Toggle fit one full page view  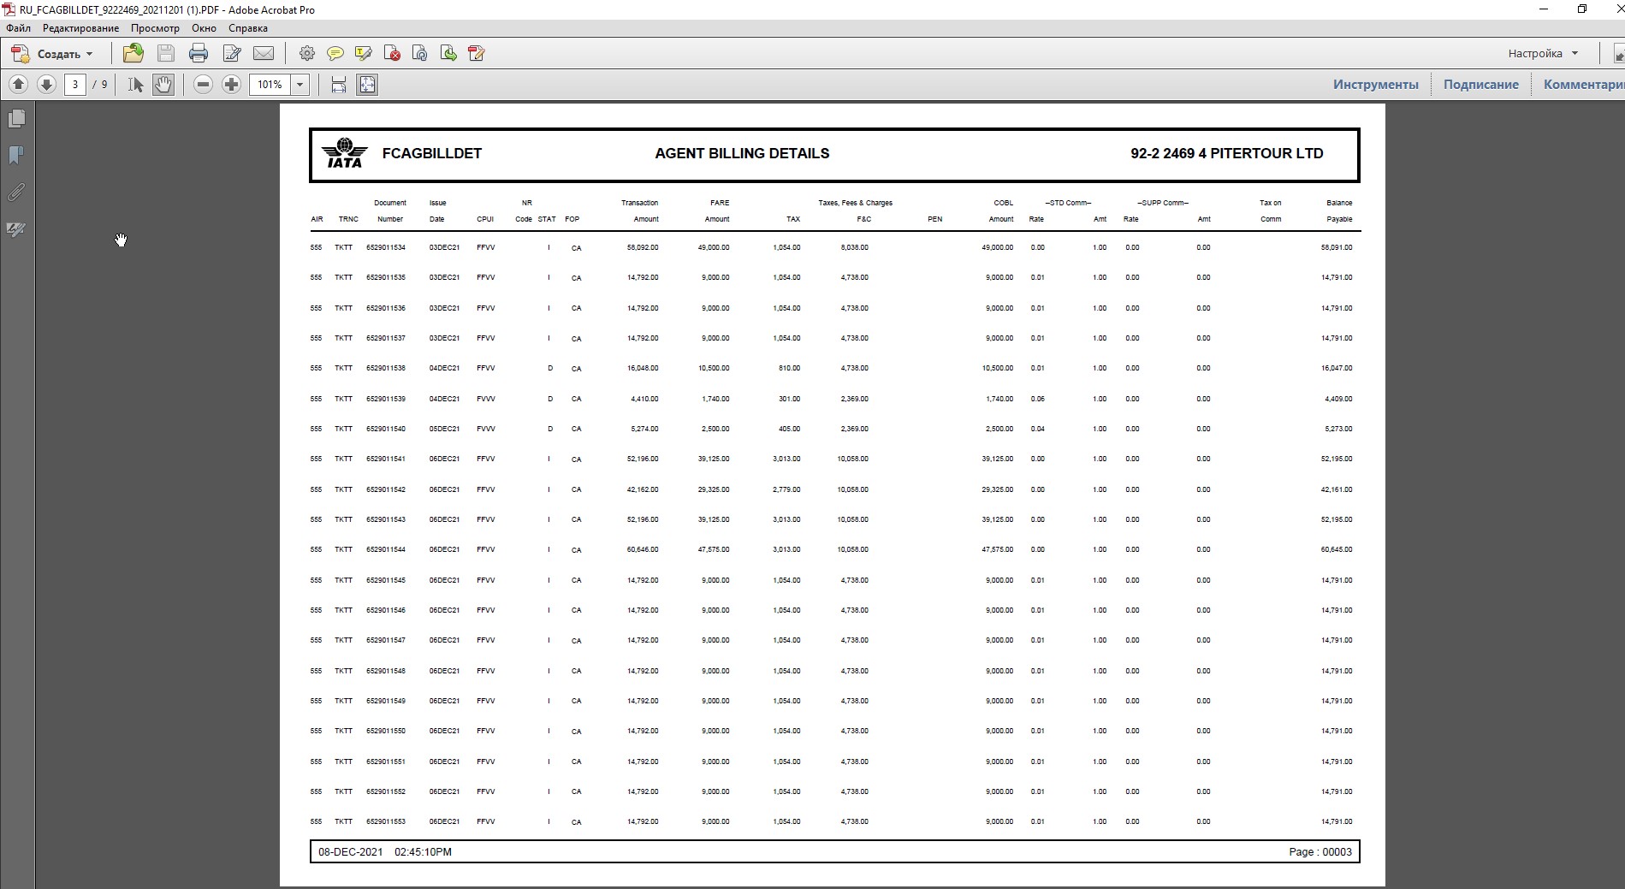pos(367,85)
